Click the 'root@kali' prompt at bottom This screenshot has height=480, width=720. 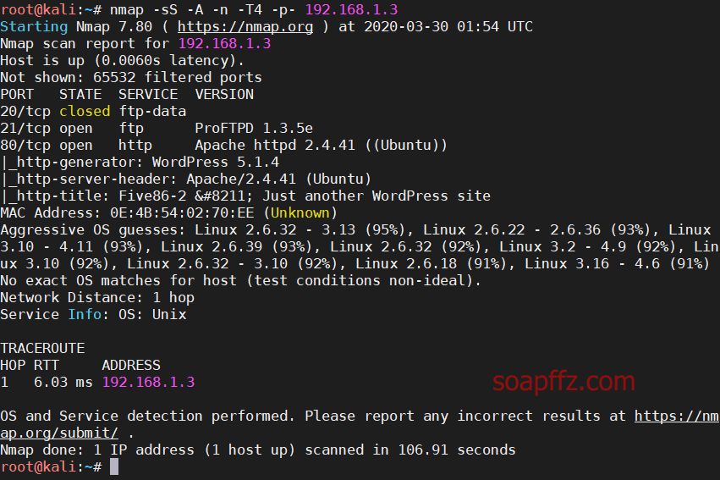[38, 466]
